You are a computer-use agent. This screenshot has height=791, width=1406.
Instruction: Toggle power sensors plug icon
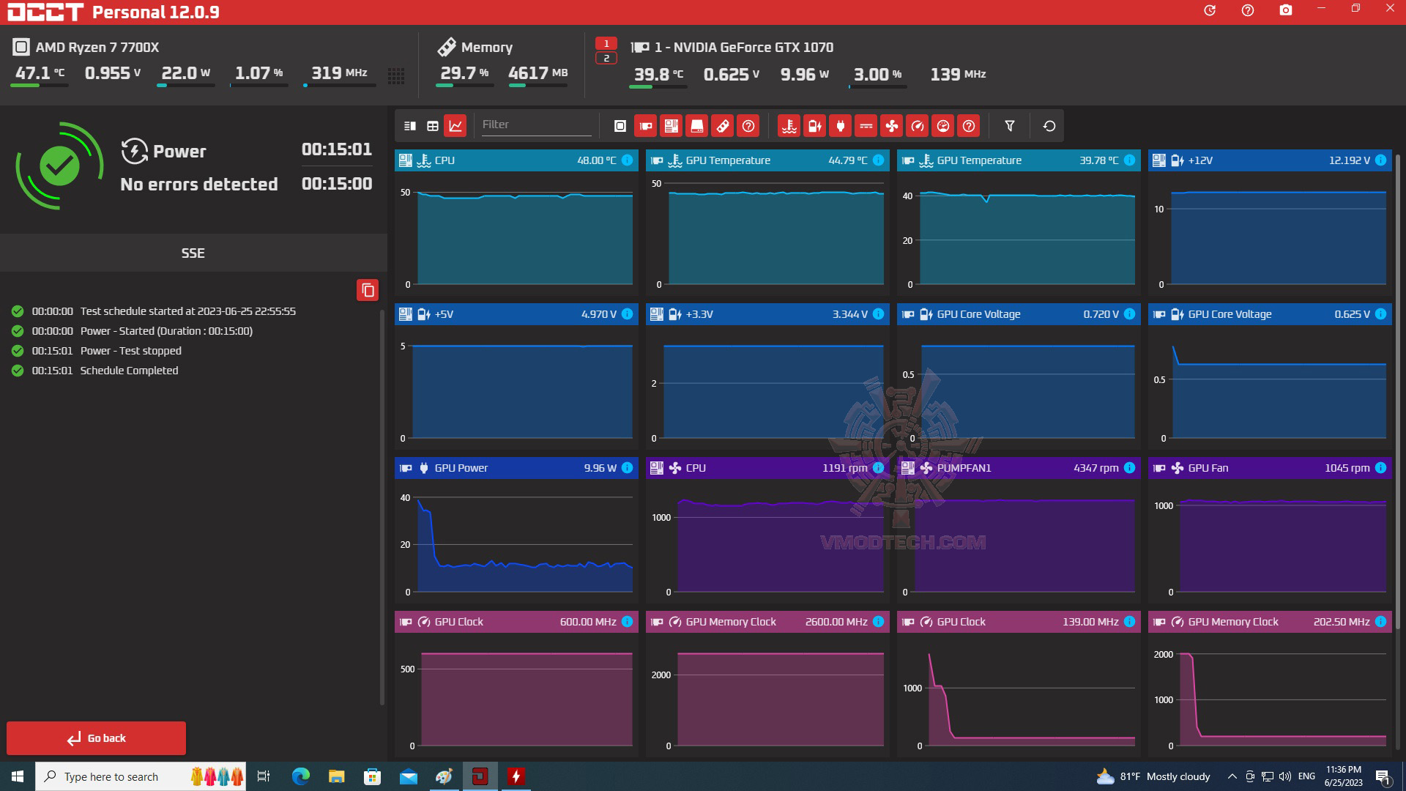point(840,126)
